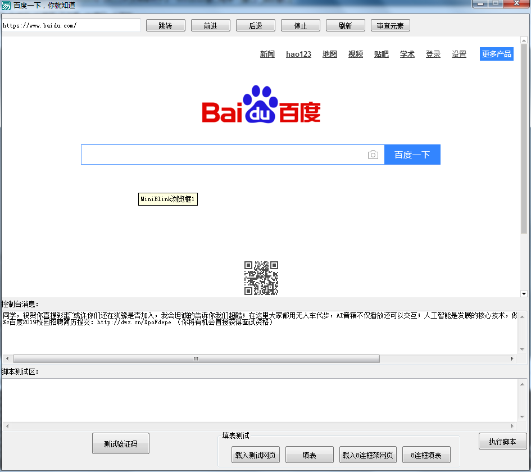Click script area horizontal right arrow

point(512,426)
